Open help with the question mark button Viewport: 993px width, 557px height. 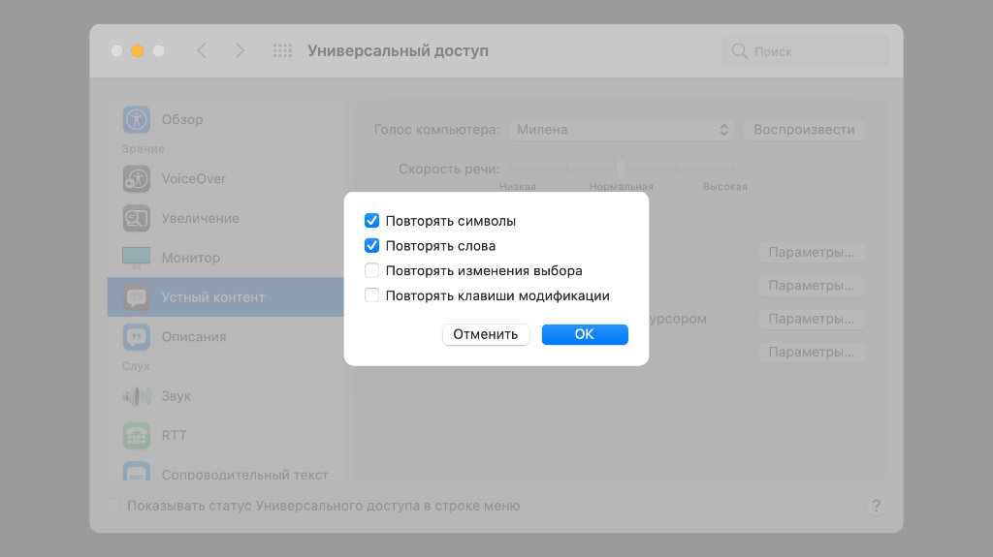877,506
